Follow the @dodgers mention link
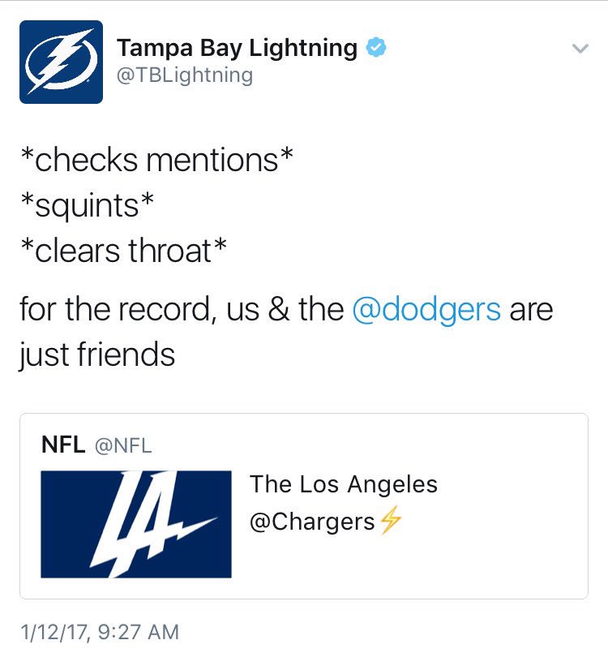This screenshot has height=653, width=608. (x=426, y=309)
